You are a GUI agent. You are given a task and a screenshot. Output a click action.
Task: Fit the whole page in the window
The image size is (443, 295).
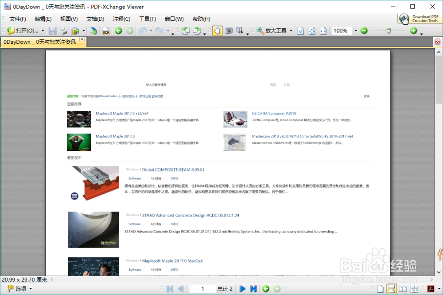pos(312,31)
